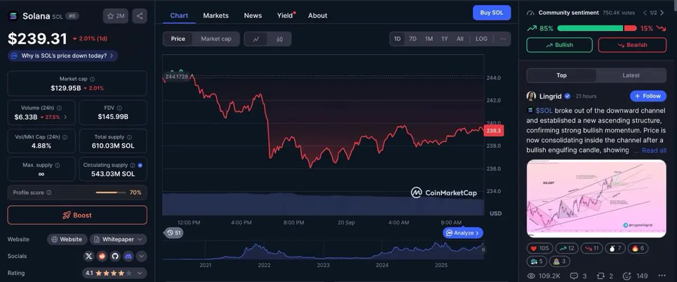The width and height of the screenshot is (677, 282).
Task: Open the Markets tab
Action: click(216, 15)
